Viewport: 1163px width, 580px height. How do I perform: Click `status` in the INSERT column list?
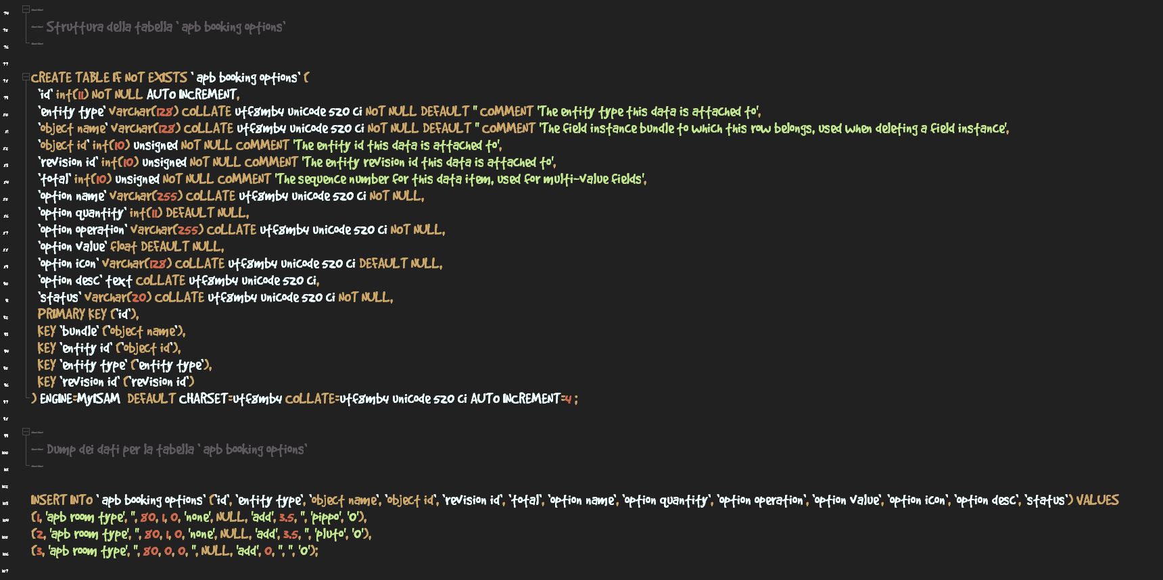tap(1047, 500)
